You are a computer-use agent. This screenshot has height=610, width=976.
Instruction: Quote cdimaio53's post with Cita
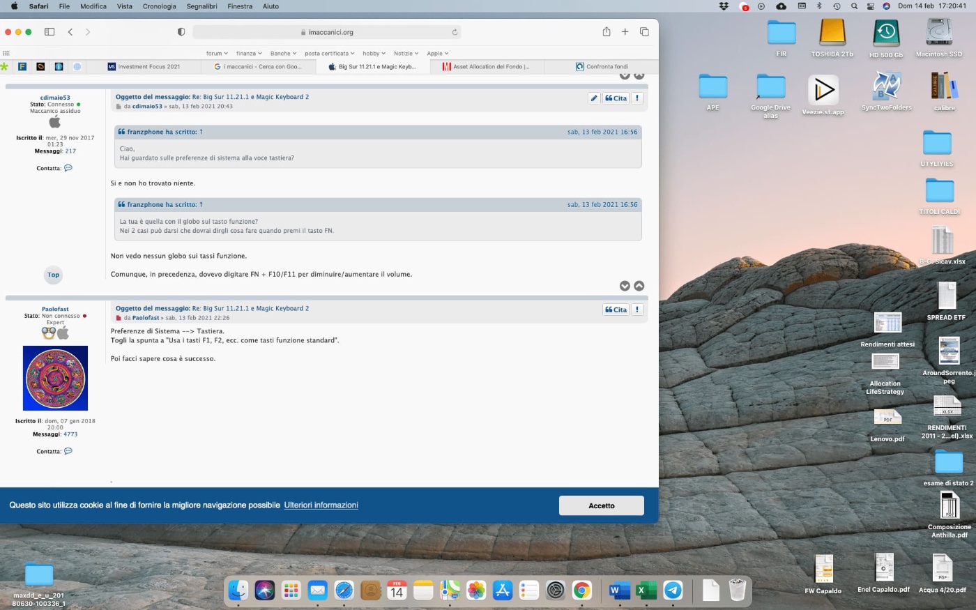[616, 98]
